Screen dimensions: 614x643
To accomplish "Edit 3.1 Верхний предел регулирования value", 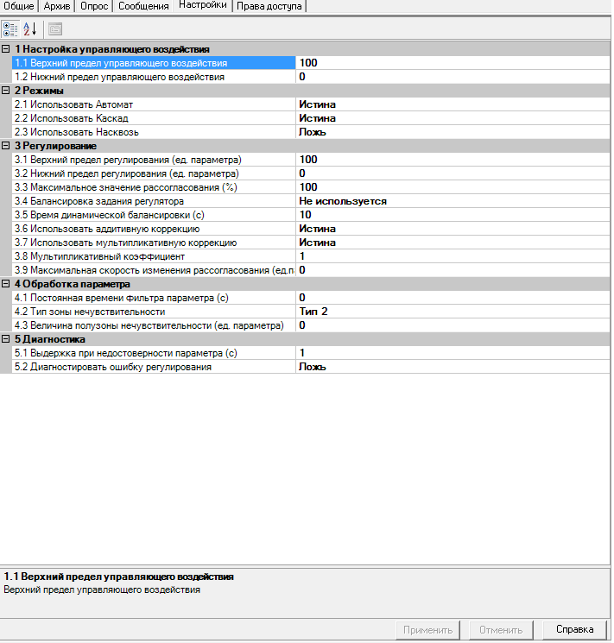I will (x=453, y=160).
